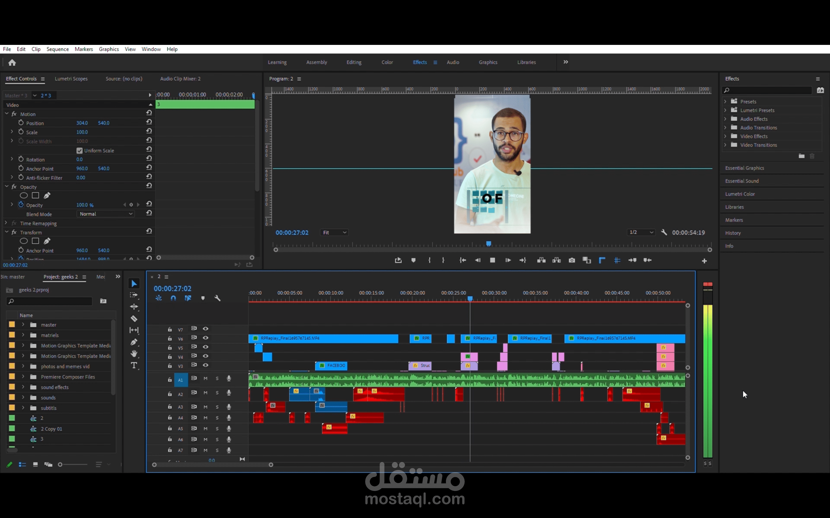Select the Slip tool
The width and height of the screenshot is (830, 518).
134,330
